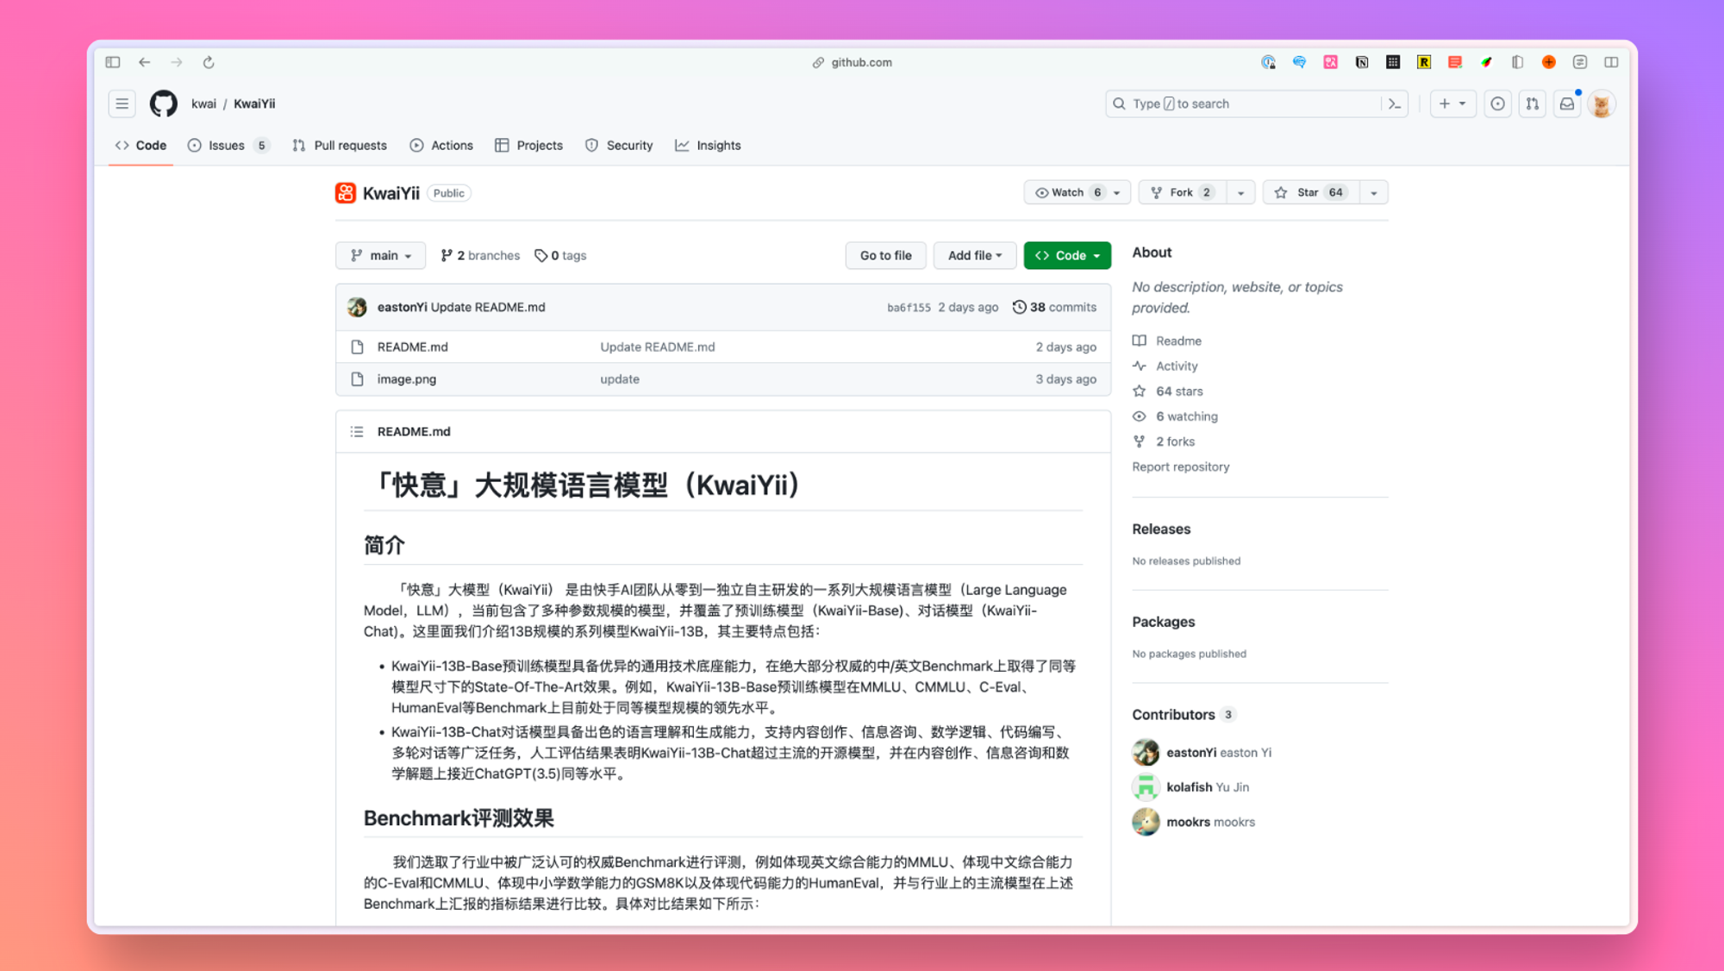Open eastonYi contributor profile link
The width and height of the screenshot is (1724, 971).
1218,752
